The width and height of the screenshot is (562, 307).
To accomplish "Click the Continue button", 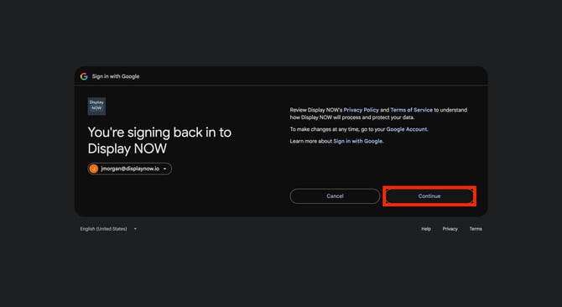I will 429,196.
